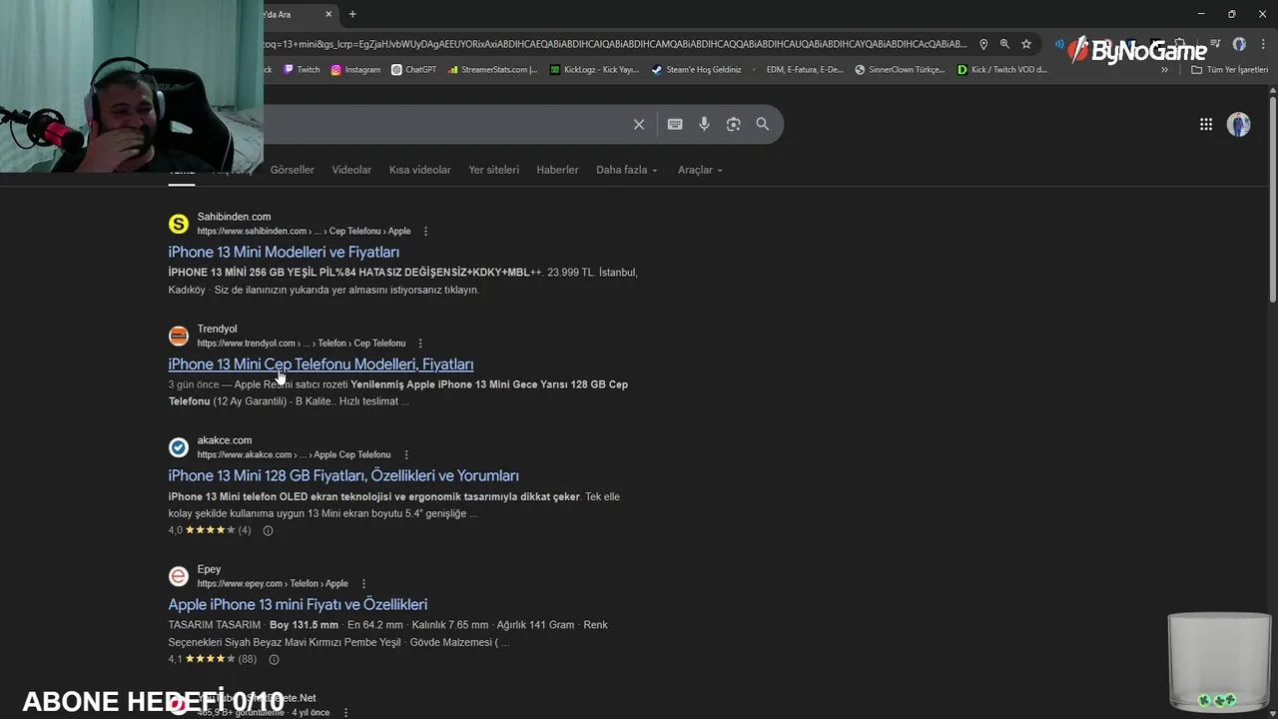1278x719 pixels.
Task: Open three-dot menu for Sahibinden result
Action: (425, 232)
